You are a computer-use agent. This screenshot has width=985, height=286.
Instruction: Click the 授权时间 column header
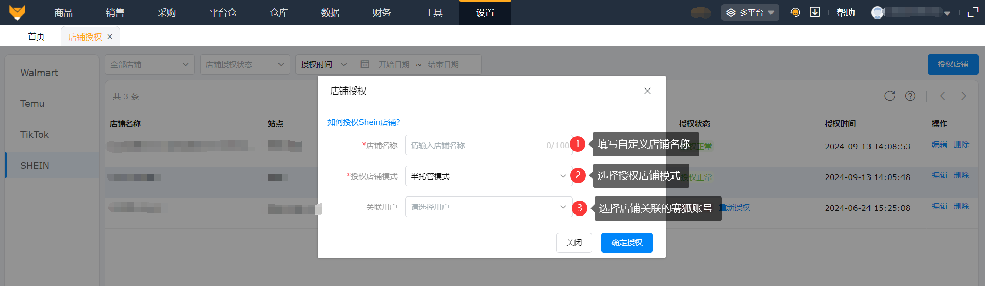(840, 123)
